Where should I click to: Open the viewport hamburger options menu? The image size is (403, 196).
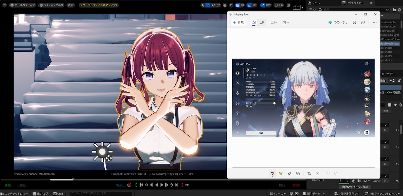(4, 5)
